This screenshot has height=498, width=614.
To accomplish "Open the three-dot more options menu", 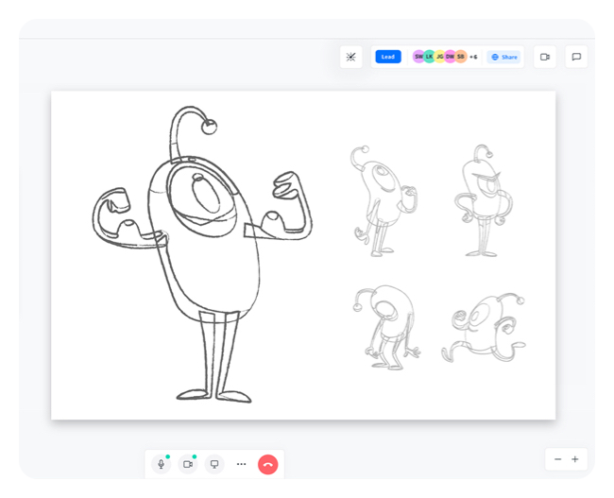I will 241,464.
